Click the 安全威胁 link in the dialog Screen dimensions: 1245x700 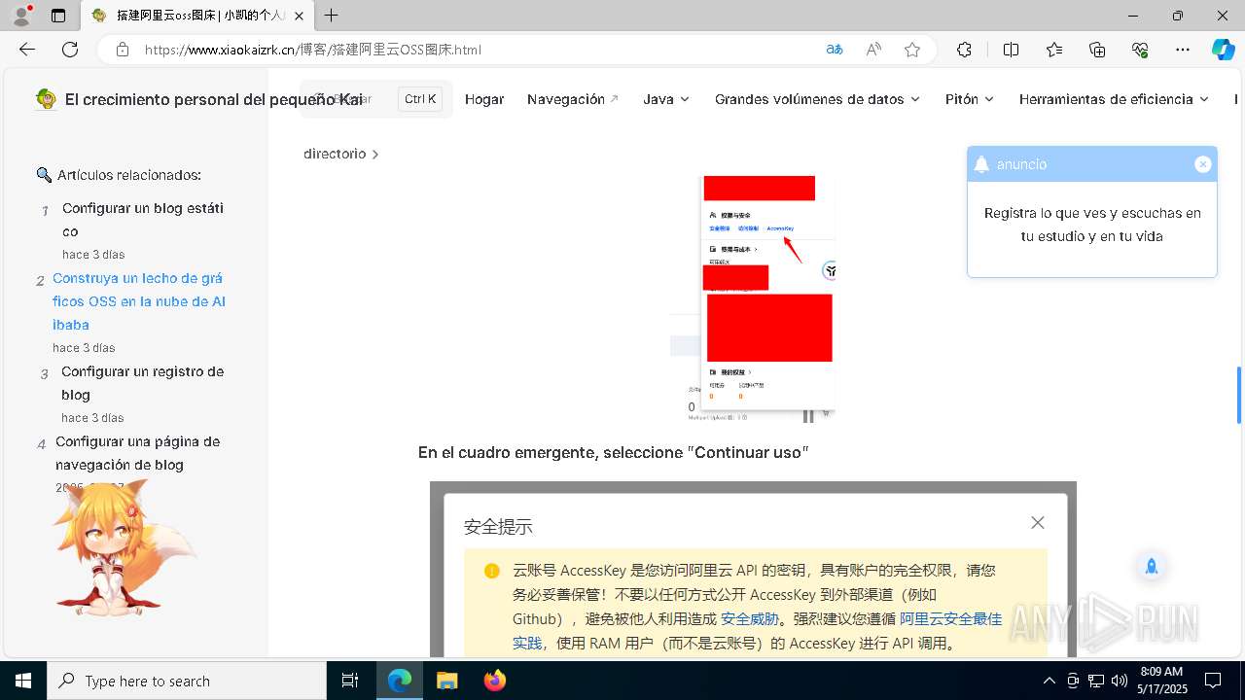point(749,618)
